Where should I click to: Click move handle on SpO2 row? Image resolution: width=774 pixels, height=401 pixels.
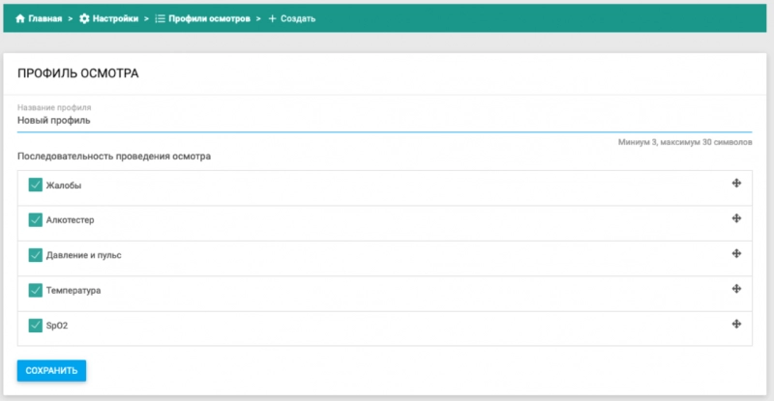click(736, 324)
